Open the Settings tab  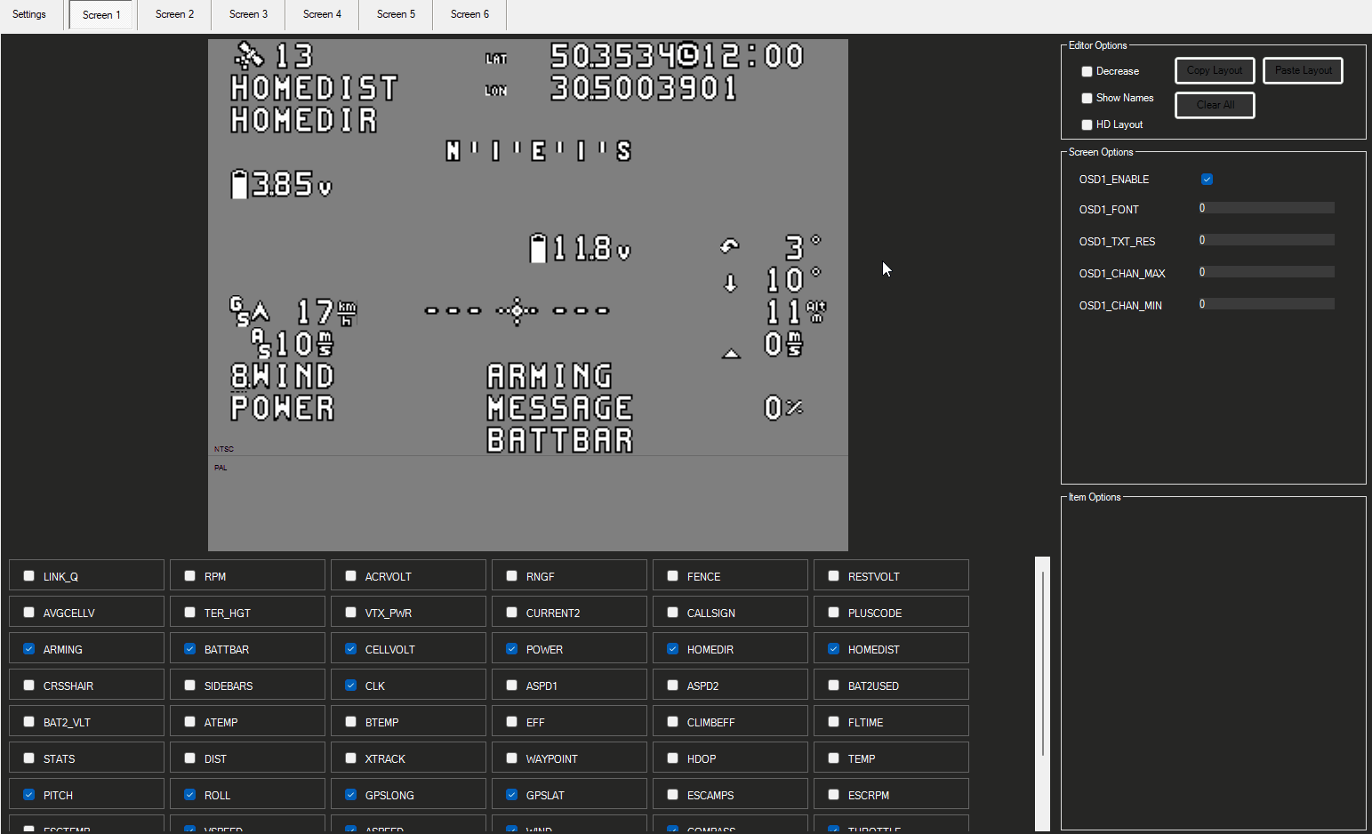(29, 14)
